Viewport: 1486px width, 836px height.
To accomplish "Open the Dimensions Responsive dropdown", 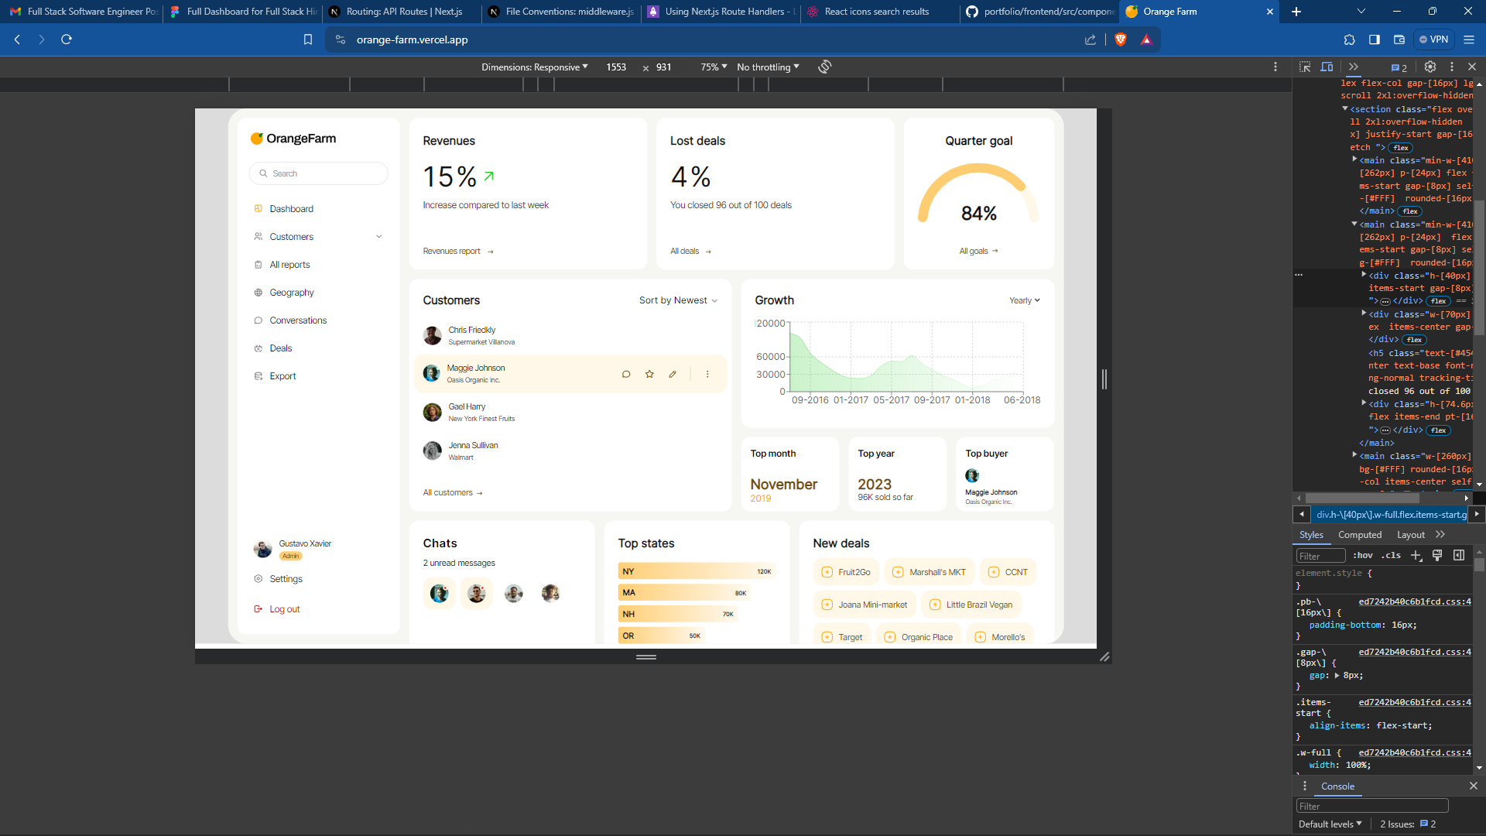I will (535, 67).
